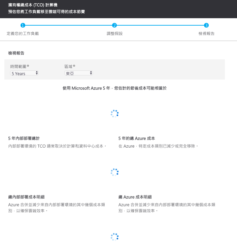Go to step 1 circle in progress bar
Image resolution: width=237 pixels, height=246 pixels.
click(x=23, y=25)
